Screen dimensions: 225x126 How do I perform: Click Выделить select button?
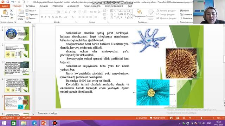186,18
